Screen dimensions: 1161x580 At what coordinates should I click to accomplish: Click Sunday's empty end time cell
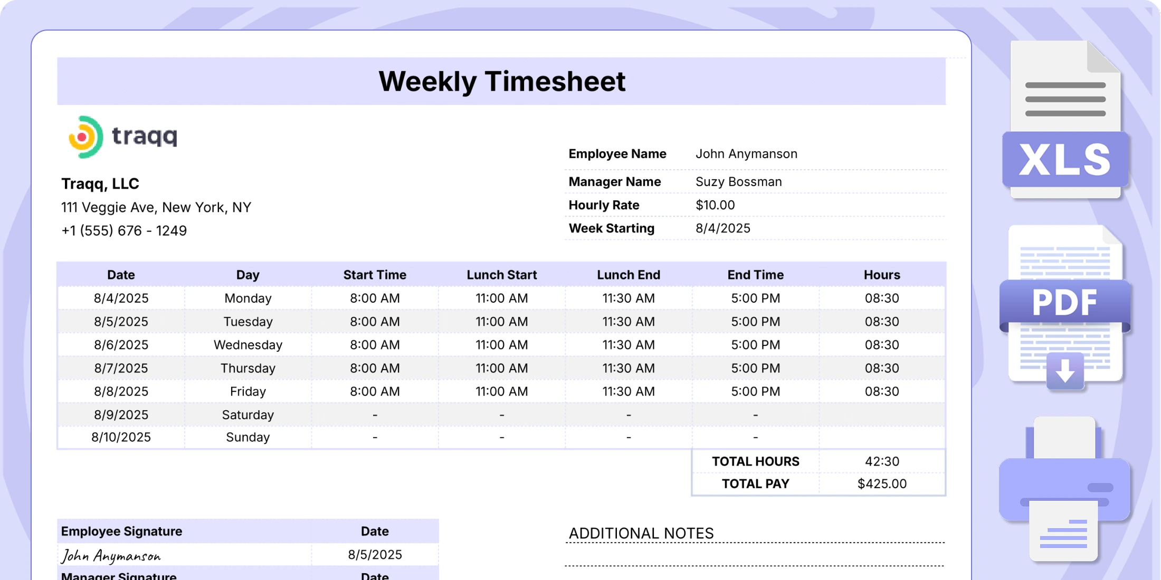756,437
